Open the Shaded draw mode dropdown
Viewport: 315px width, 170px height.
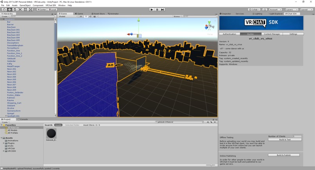click(68, 16)
